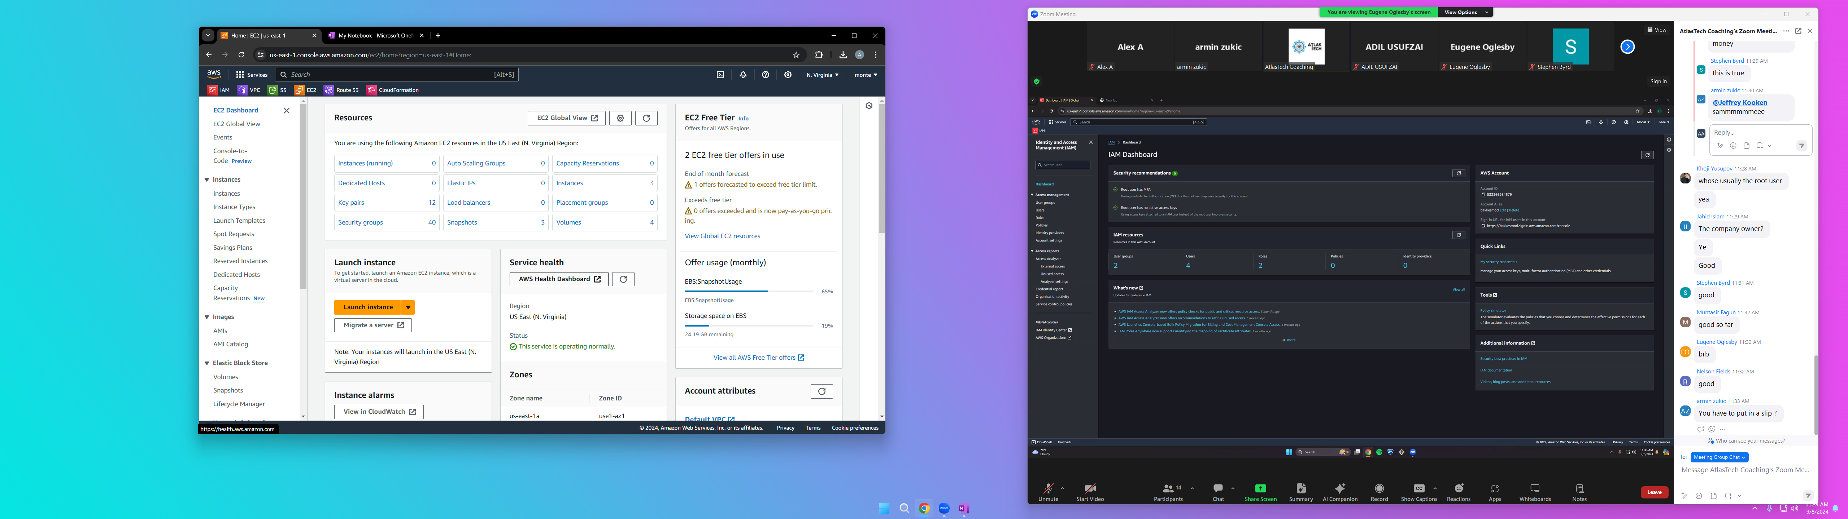Click the Record icon in Zoom toolbar
Image resolution: width=1848 pixels, height=519 pixels.
1379,489
